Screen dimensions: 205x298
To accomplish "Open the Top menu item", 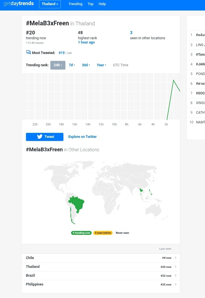I will 91,4.
